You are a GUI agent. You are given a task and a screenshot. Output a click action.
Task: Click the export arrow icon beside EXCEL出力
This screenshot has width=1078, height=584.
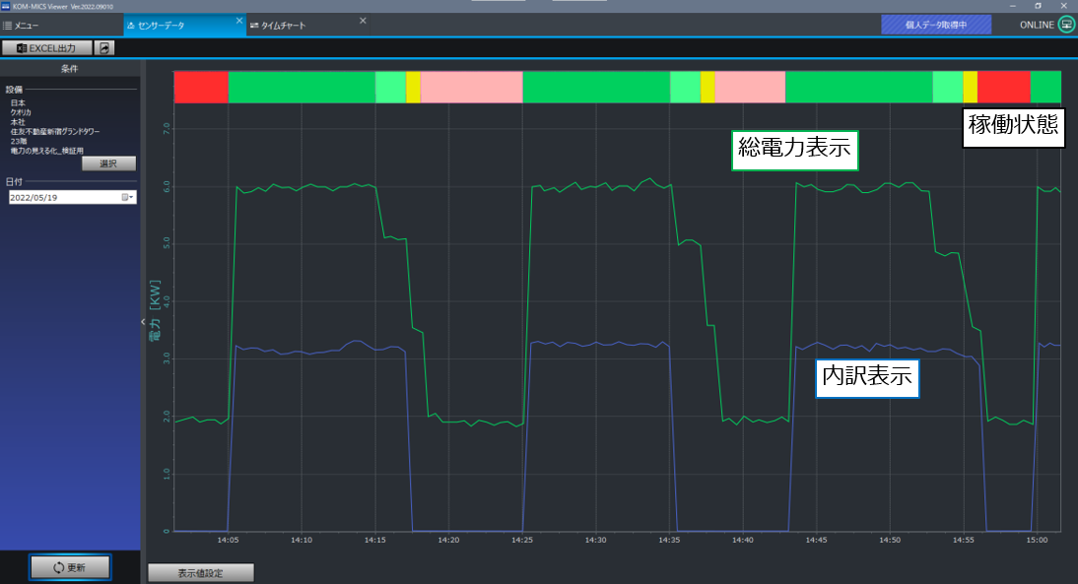[x=103, y=48]
